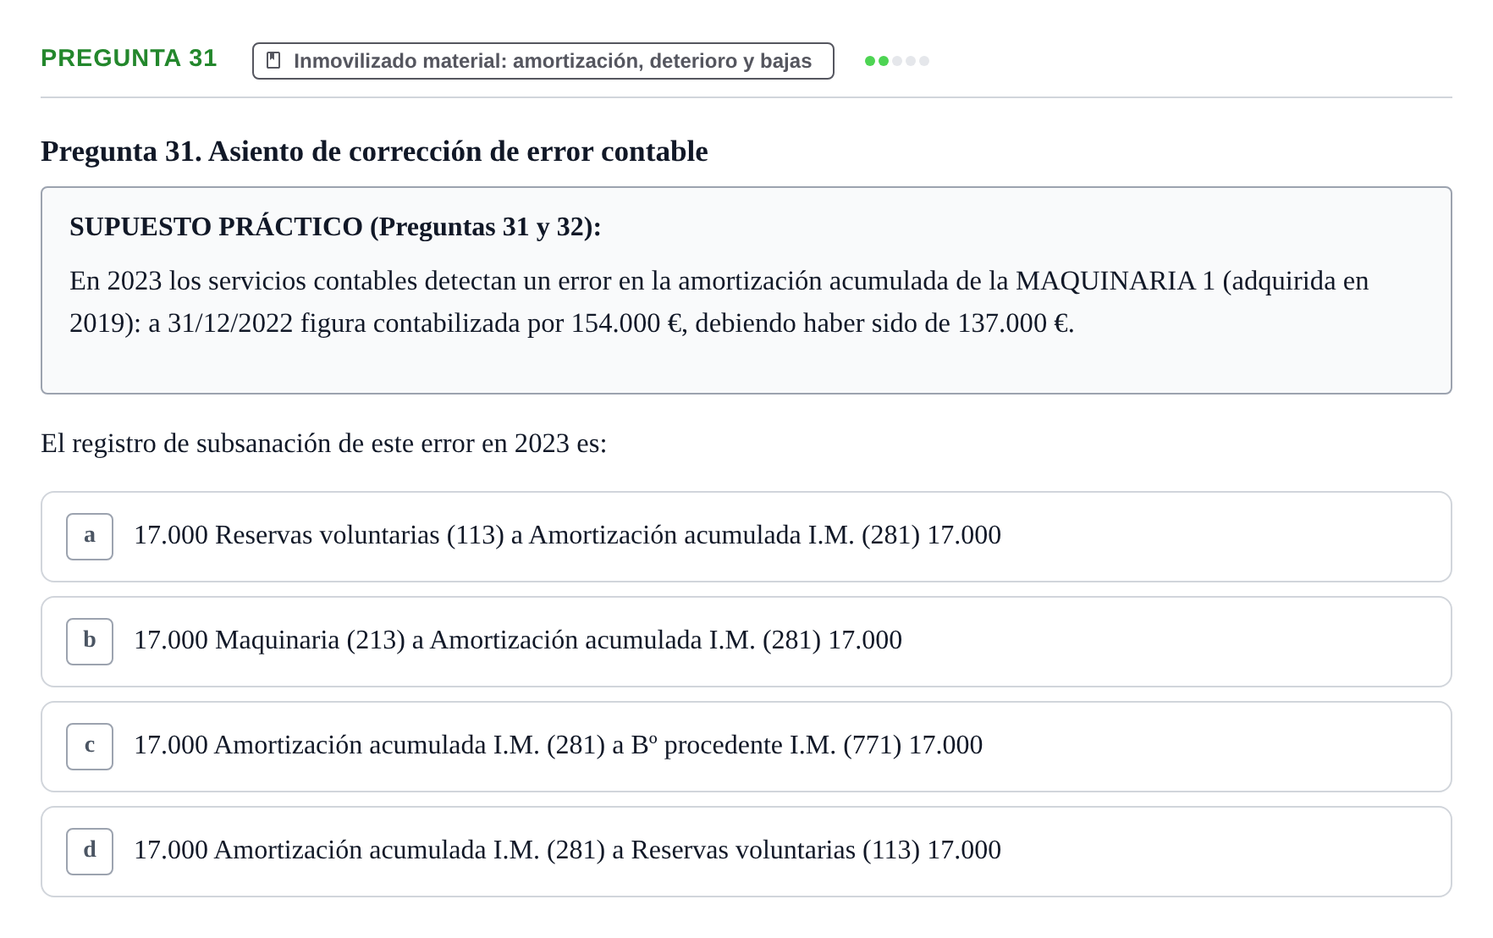1493x938 pixels.
Task: Click the MAQUINARIA 1 case description text
Action: (x=719, y=302)
